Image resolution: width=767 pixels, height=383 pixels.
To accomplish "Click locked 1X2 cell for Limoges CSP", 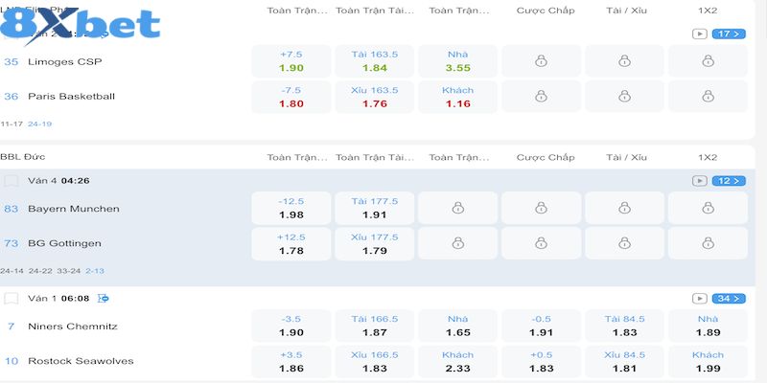I will coord(708,61).
